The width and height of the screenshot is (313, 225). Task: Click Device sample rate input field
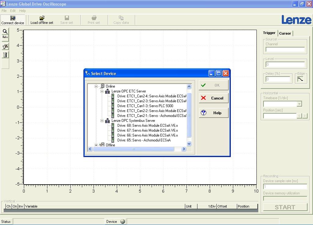(285, 187)
